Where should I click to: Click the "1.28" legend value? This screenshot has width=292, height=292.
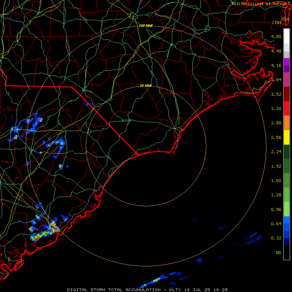(x=276, y=195)
